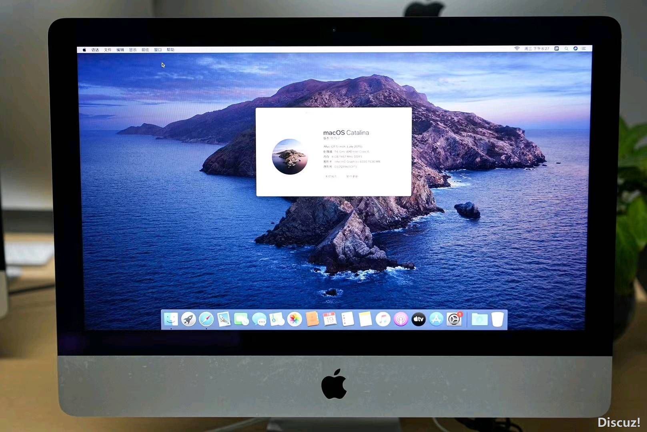This screenshot has width=647, height=432.
Task: Click the clock showing 下午8:27
Action: pyautogui.click(x=537, y=48)
